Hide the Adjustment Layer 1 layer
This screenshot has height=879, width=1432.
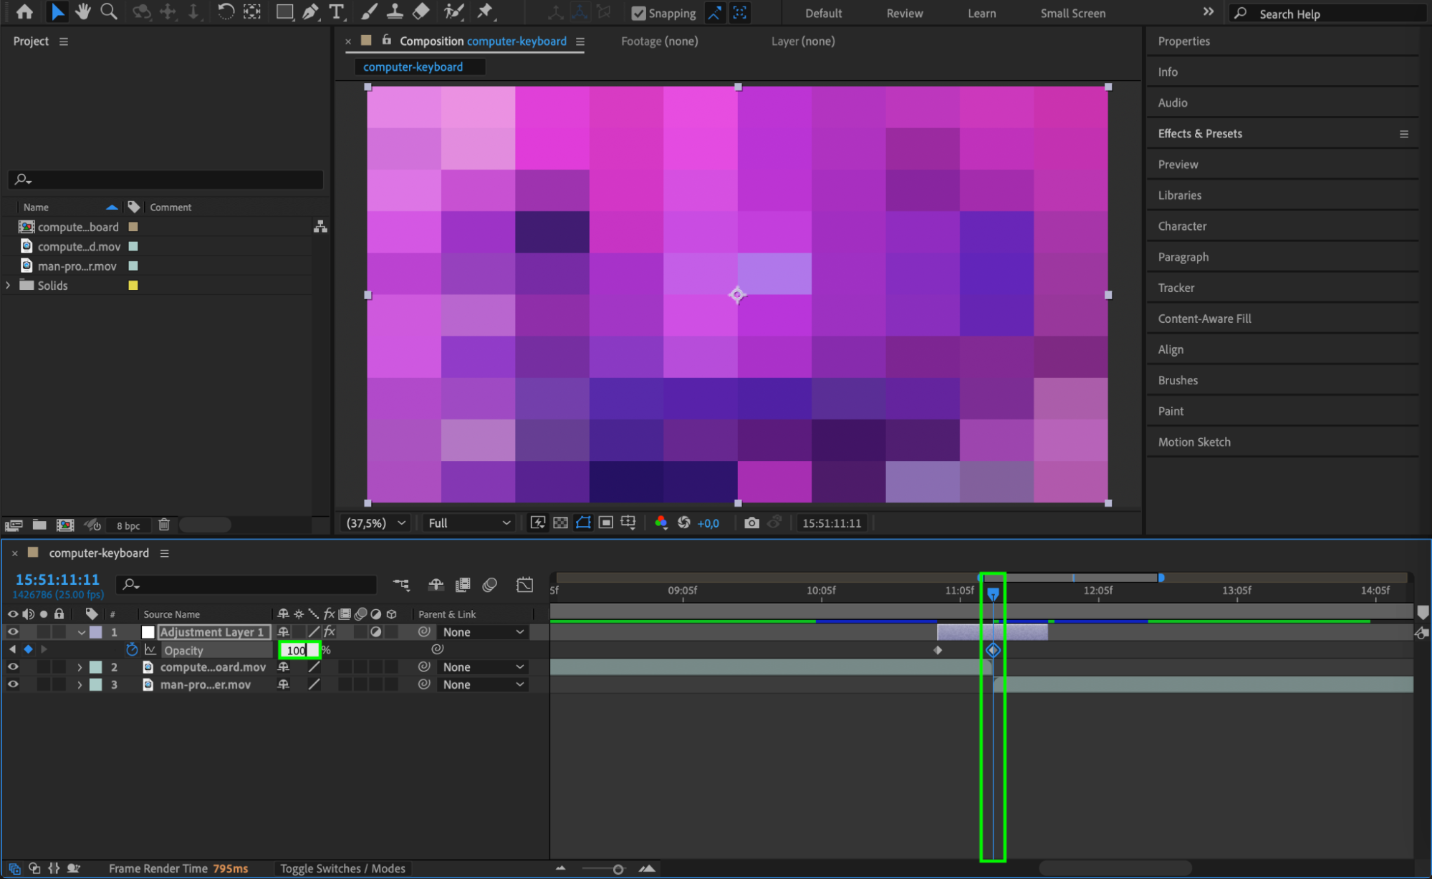(13, 632)
